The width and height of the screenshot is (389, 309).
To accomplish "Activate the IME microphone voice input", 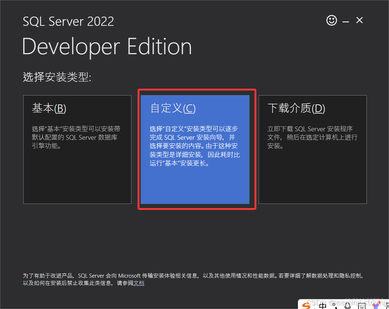I will (348, 306).
